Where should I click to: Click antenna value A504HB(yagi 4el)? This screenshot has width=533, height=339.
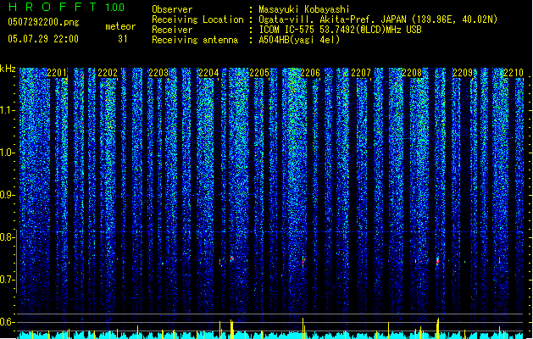click(299, 40)
